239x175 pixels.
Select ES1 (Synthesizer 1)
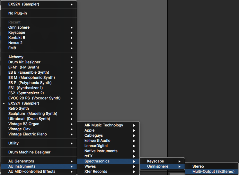click(39, 88)
